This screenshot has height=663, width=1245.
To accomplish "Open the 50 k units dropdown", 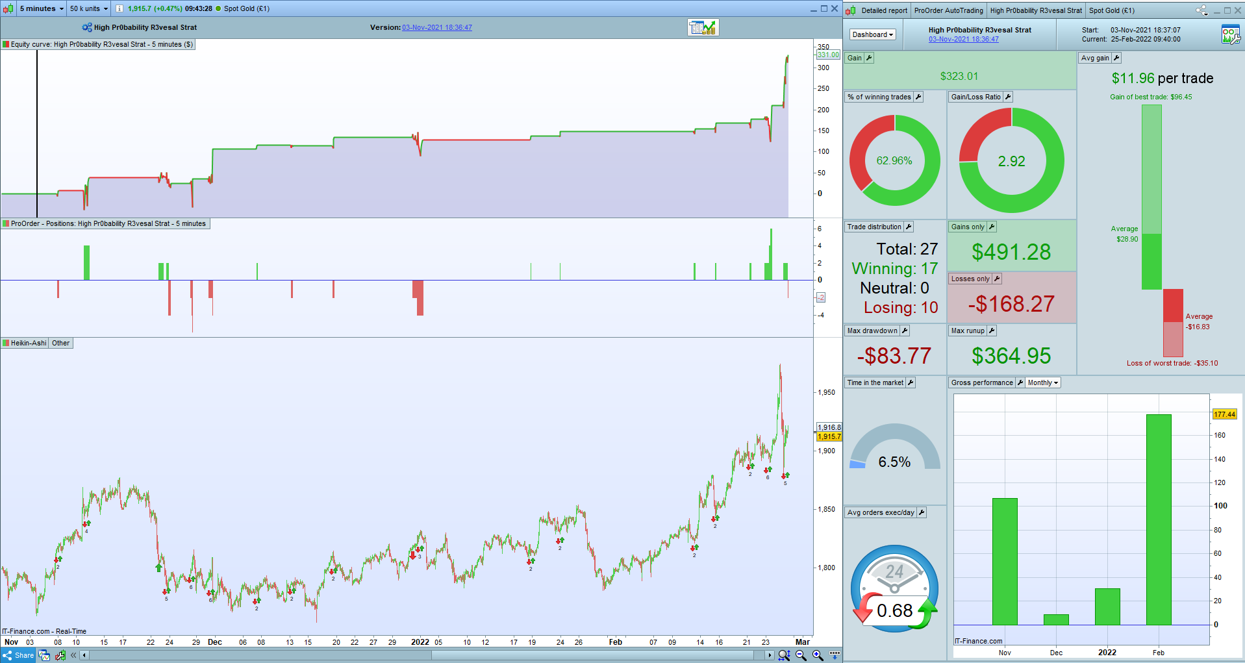I will coord(89,8).
